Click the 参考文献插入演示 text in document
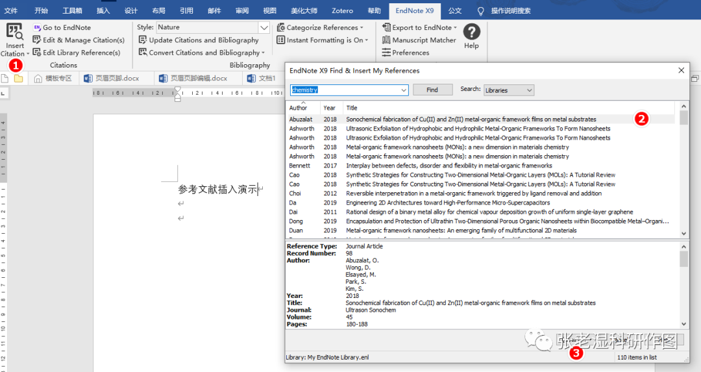The width and height of the screenshot is (701, 372). [217, 190]
